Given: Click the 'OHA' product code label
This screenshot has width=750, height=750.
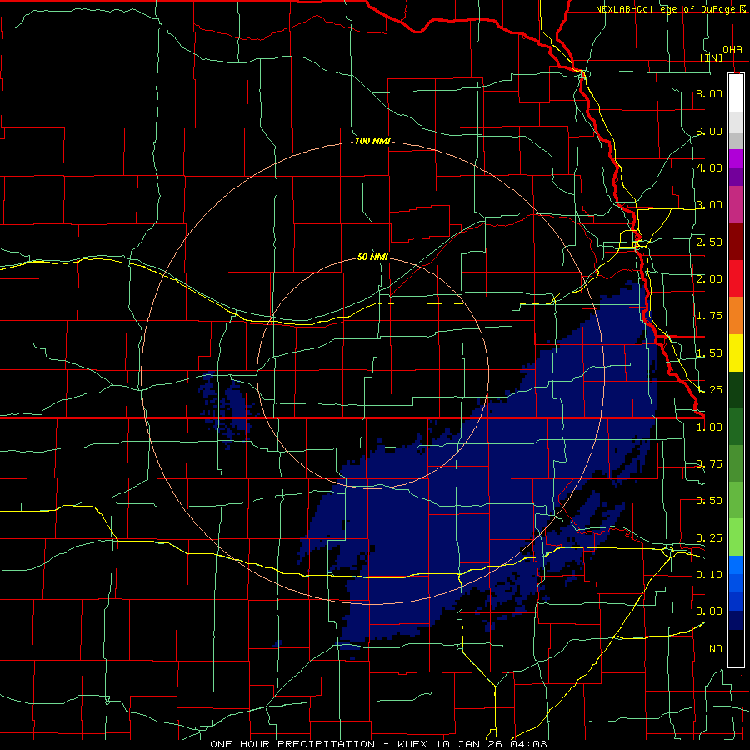Looking at the screenshot, I should [732, 50].
